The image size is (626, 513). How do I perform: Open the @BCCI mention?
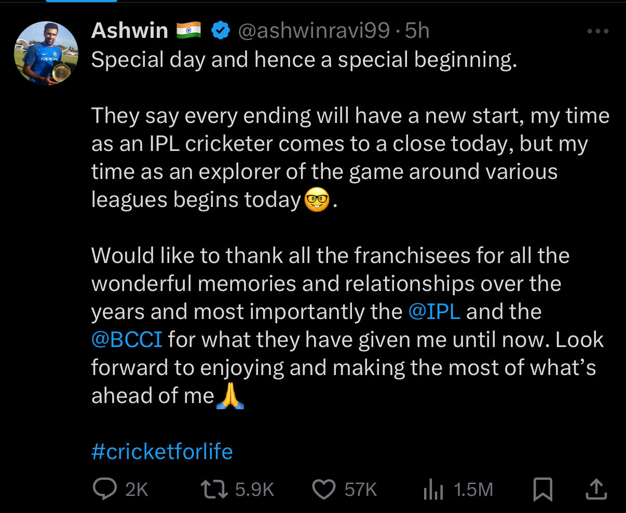tap(127, 340)
